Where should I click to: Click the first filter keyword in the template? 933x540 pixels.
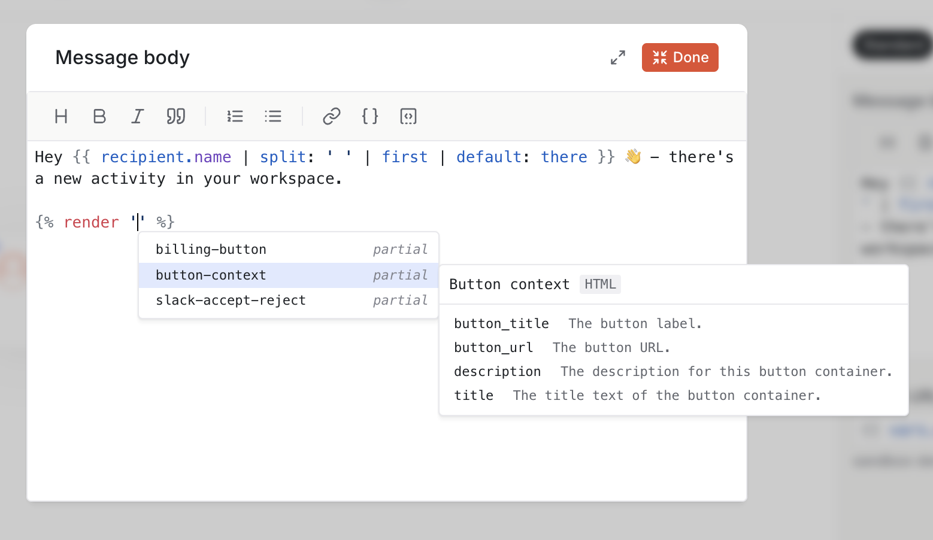coord(405,157)
